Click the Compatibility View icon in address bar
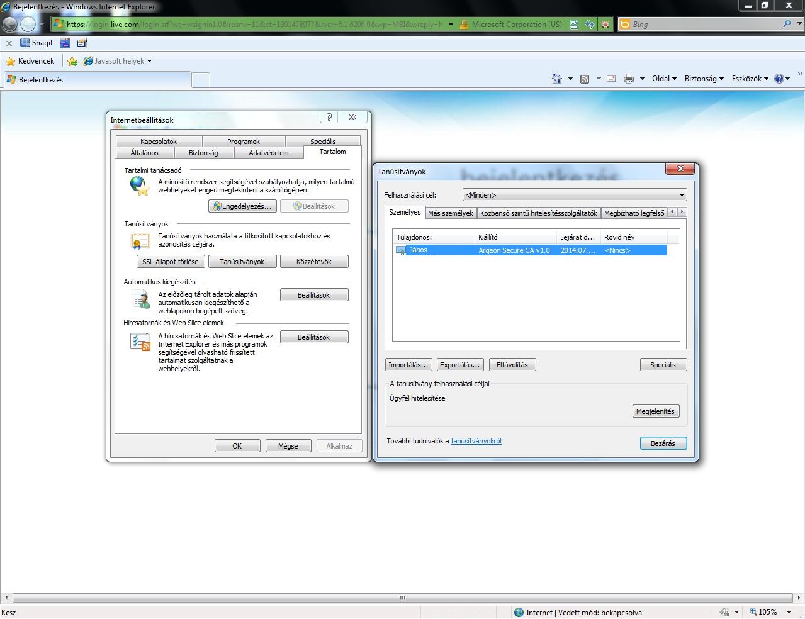Image resolution: width=805 pixels, height=619 pixels. click(x=574, y=25)
